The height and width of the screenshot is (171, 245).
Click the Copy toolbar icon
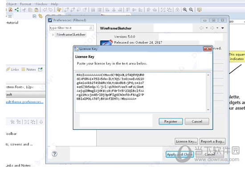pos(30,10)
